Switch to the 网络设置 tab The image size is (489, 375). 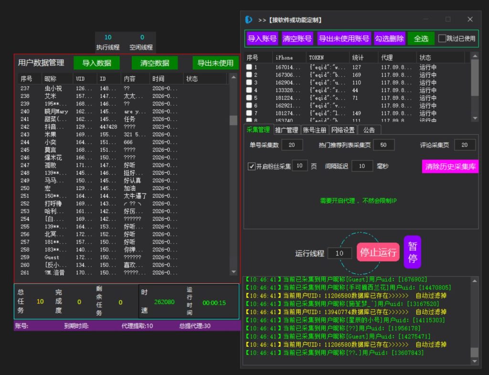[343, 130]
